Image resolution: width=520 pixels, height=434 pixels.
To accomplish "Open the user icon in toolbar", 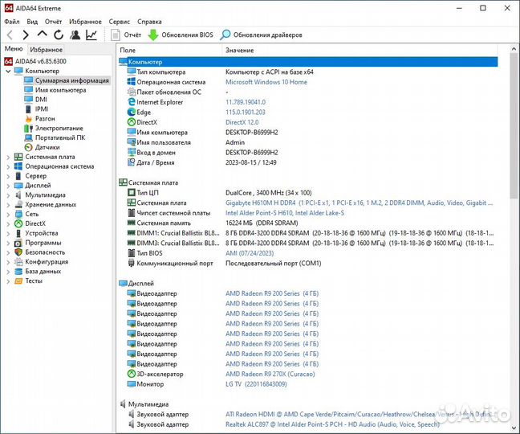I will pyautogui.click(x=75, y=35).
